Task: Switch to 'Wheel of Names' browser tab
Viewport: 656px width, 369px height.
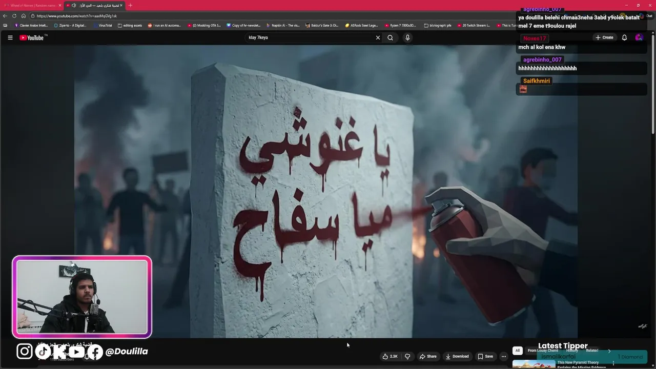Action: tap(33, 5)
